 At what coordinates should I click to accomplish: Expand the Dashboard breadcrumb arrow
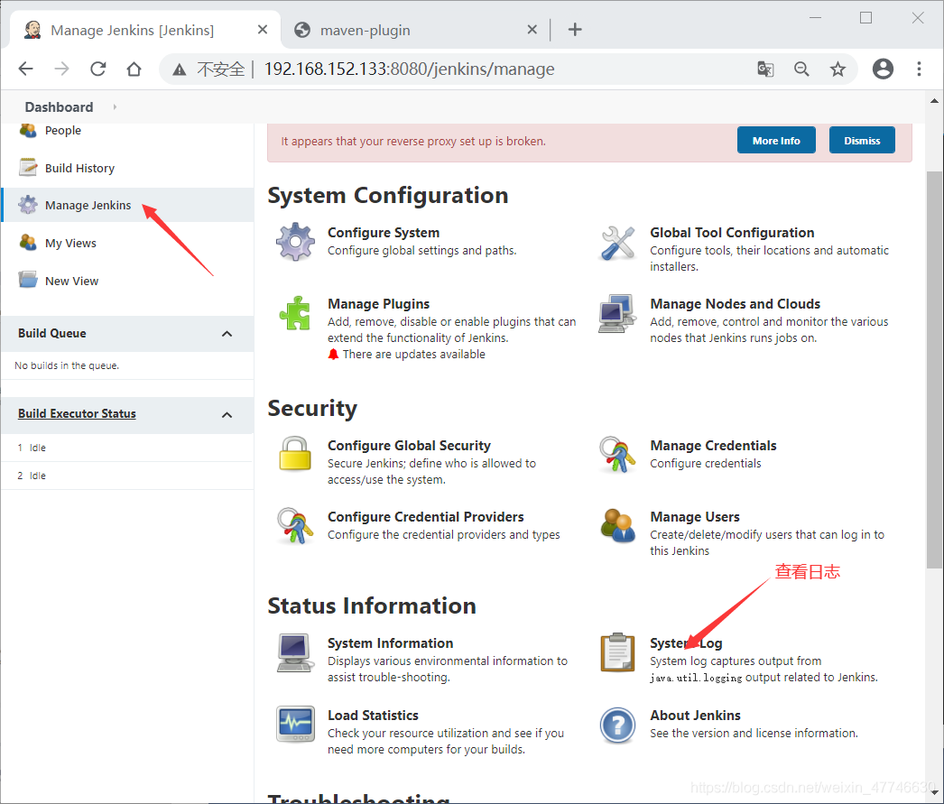point(115,107)
